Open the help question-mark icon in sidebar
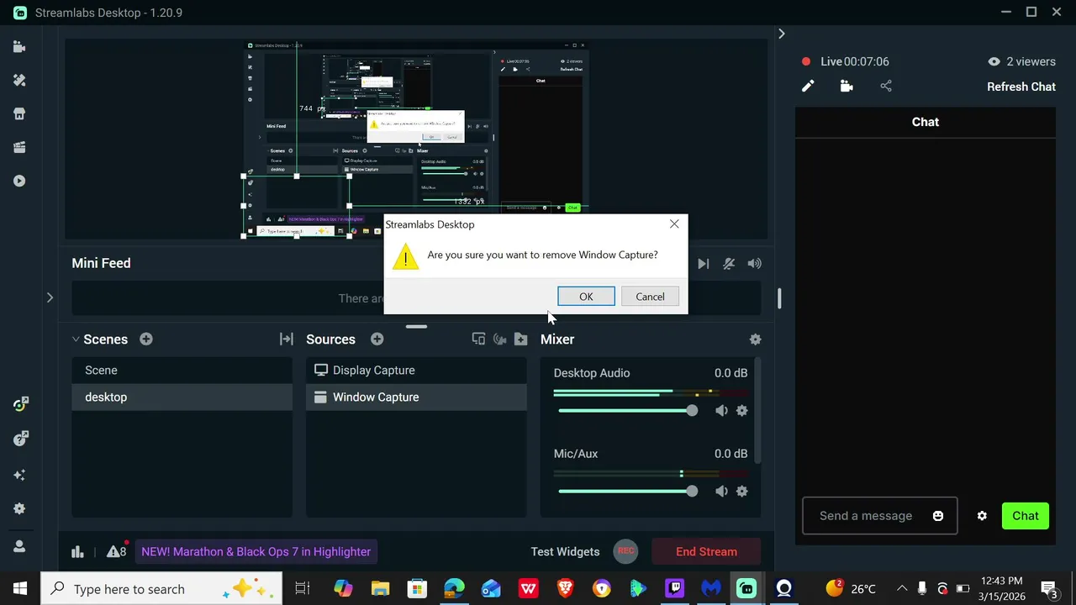Viewport: 1076px width, 605px height. (x=20, y=439)
